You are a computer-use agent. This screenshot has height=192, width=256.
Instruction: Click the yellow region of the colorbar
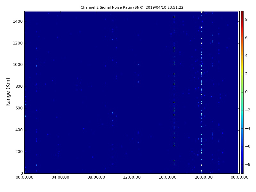(242, 68)
